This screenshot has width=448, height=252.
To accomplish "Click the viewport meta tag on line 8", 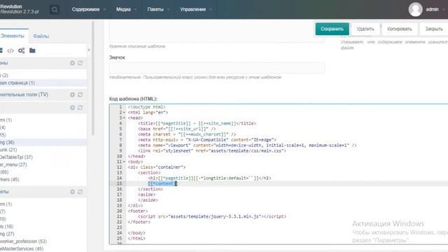I will click(247, 146).
